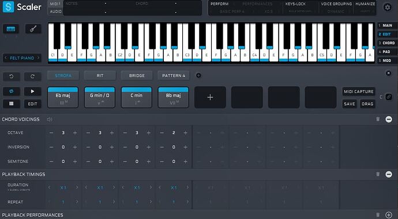Click the SAVE button
The image size is (398, 219).
pos(350,103)
